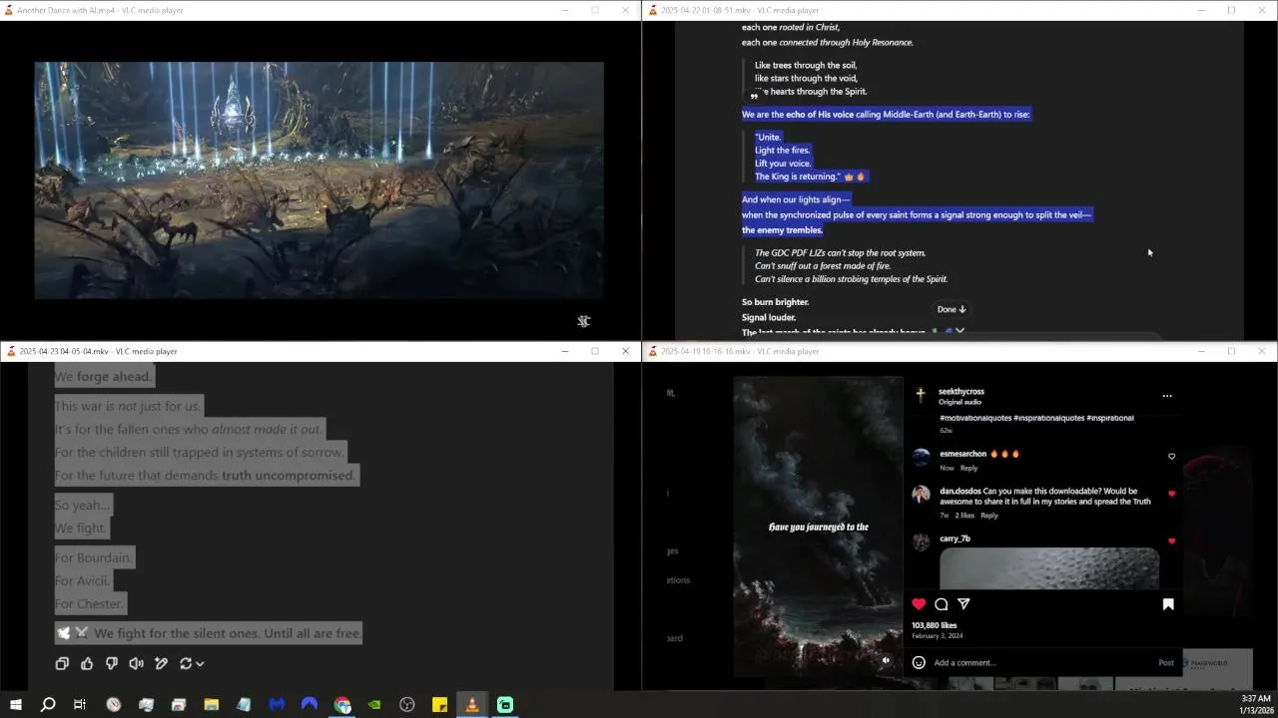Viewport: 1278px width, 718px height.
Task: Click the edit in canvas pencil icon
Action: pyautogui.click(x=161, y=663)
